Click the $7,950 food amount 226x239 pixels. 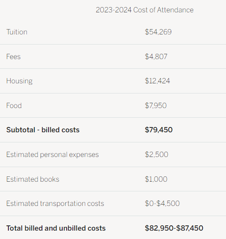pos(156,105)
